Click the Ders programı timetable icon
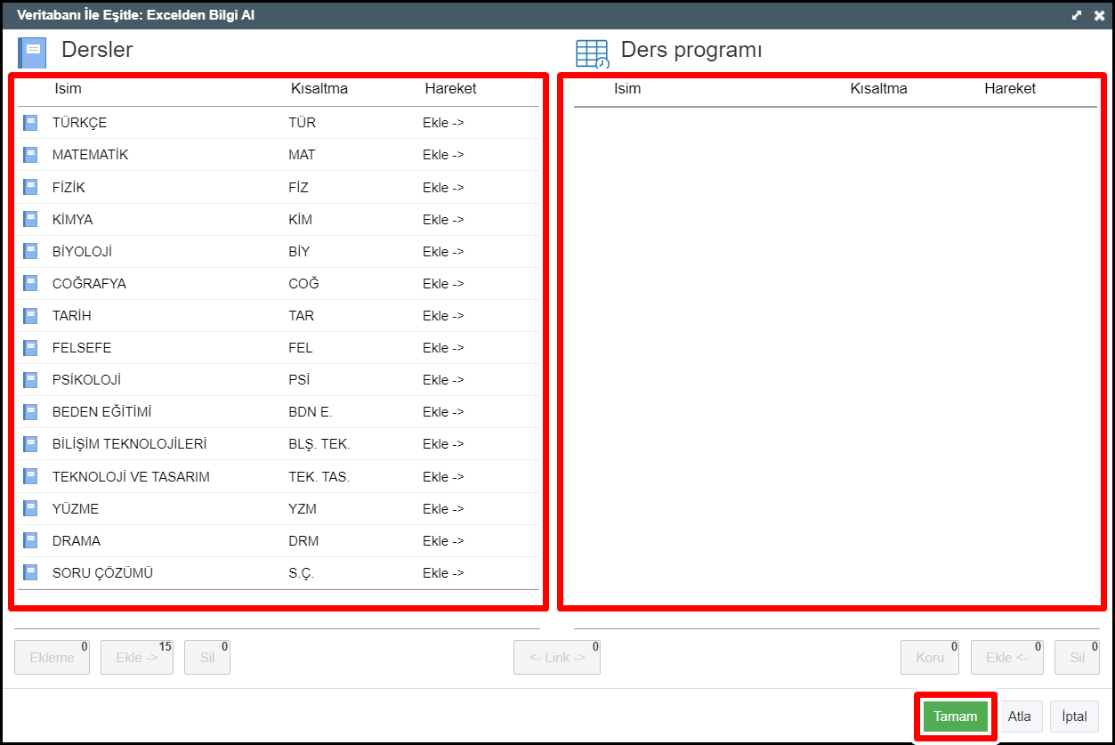 [x=593, y=53]
